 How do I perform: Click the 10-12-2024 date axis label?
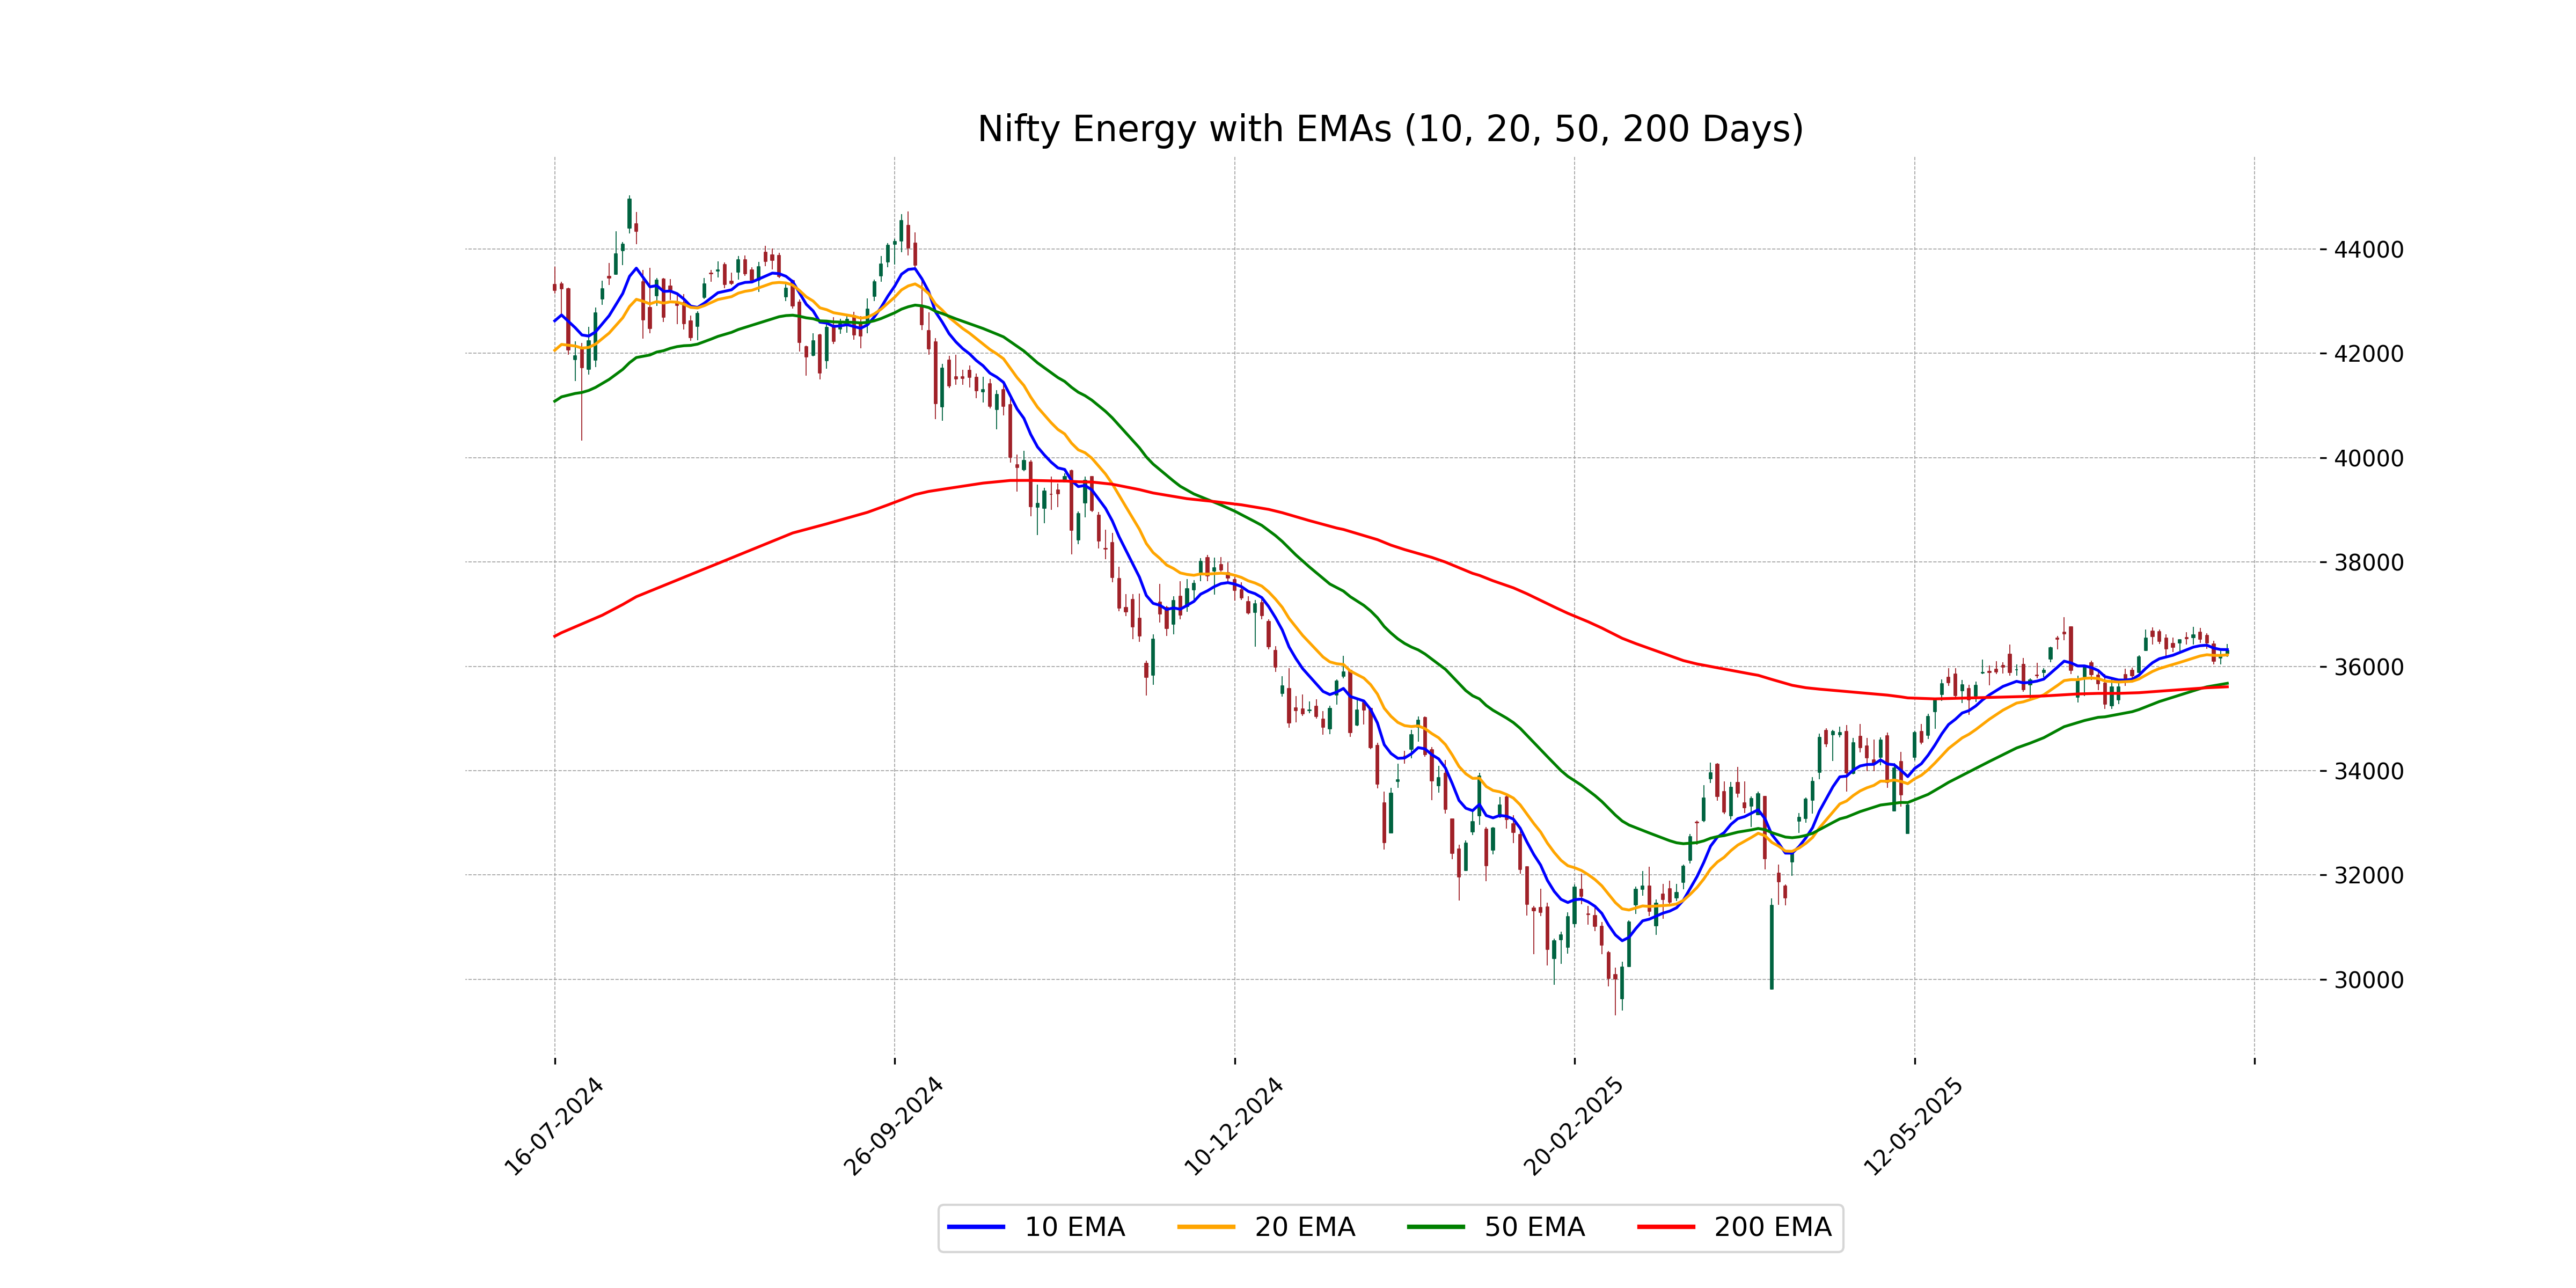(1234, 1126)
